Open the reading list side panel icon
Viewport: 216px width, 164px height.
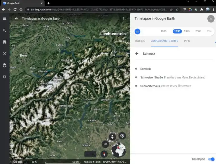[184, 10]
